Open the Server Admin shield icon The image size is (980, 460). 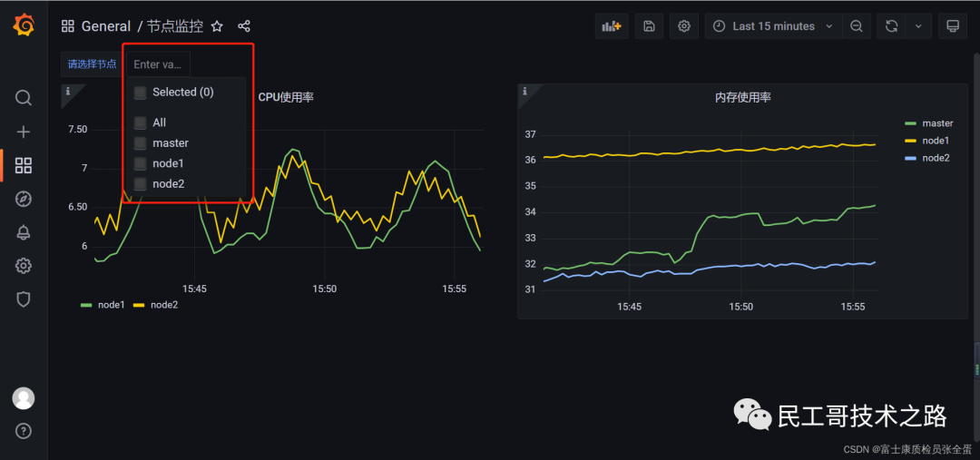click(23, 299)
